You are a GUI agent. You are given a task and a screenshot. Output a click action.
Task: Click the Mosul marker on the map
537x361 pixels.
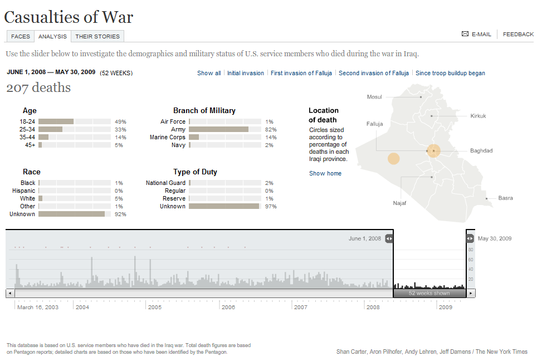[x=421, y=97]
